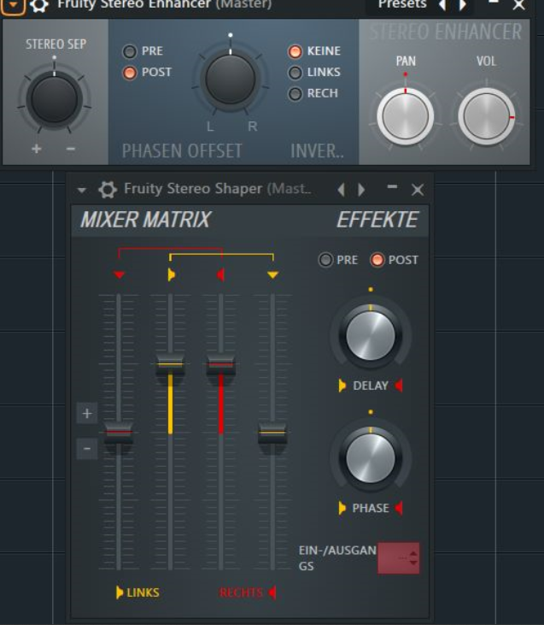544x625 pixels.
Task: Click the red third mixer matrix fader handle
Action: [220, 365]
